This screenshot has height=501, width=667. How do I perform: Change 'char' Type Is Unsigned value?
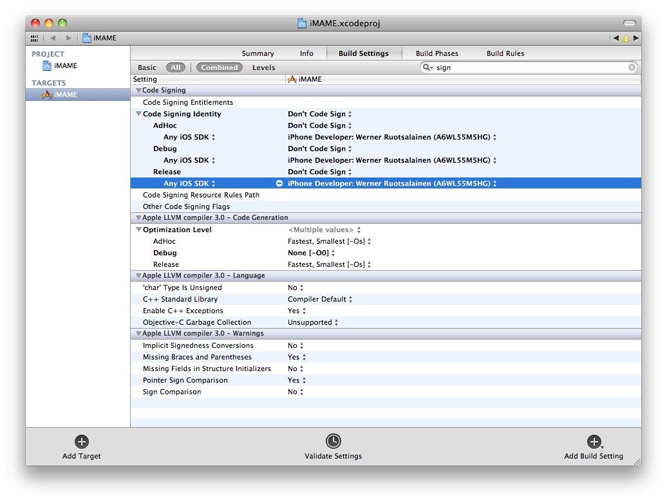[x=296, y=287]
